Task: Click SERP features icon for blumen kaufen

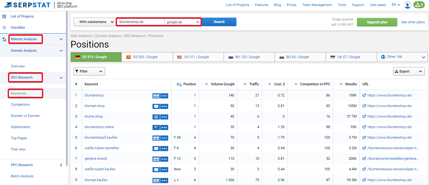Action: tap(156, 180)
